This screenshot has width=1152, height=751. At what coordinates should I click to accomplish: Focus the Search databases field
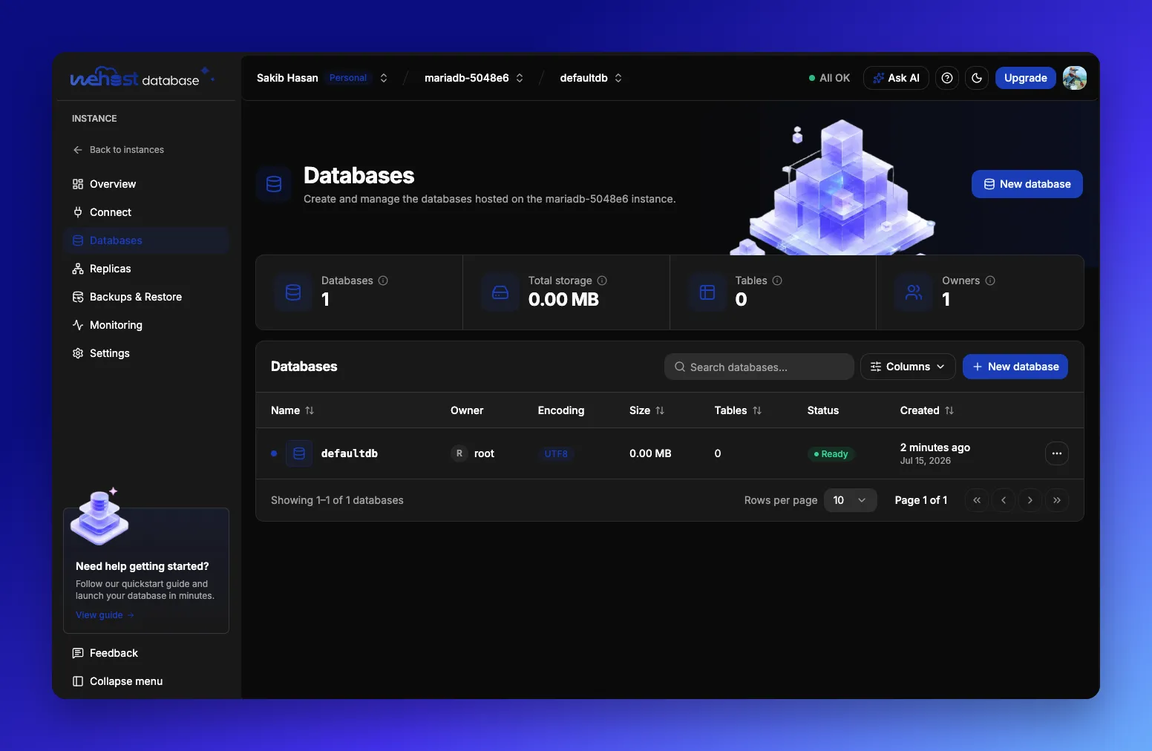(x=759, y=367)
